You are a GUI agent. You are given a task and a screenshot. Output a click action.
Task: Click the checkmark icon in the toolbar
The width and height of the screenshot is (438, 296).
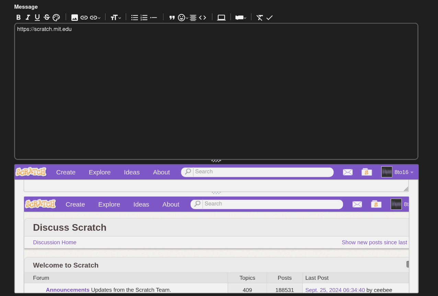[269, 17]
